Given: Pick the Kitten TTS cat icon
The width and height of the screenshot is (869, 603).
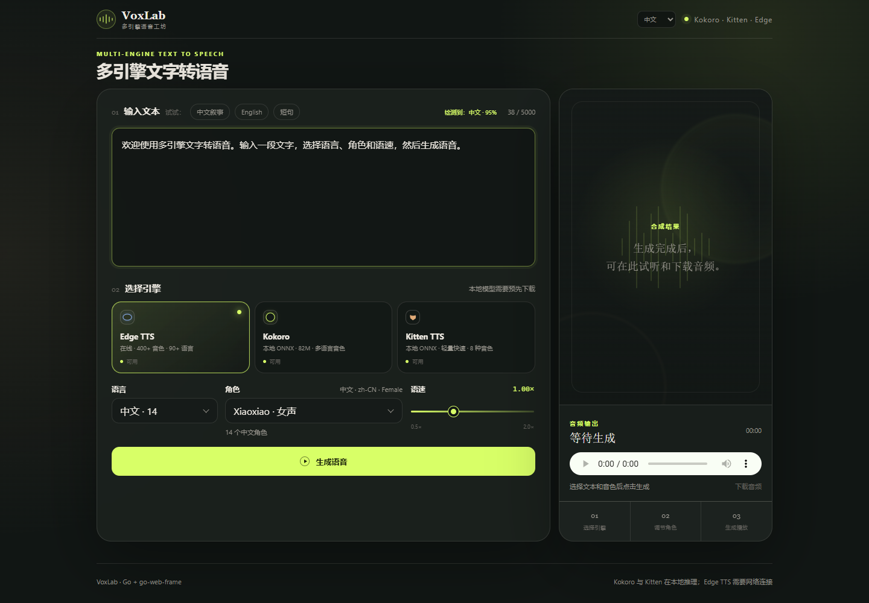Looking at the screenshot, I should click(413, 317).
